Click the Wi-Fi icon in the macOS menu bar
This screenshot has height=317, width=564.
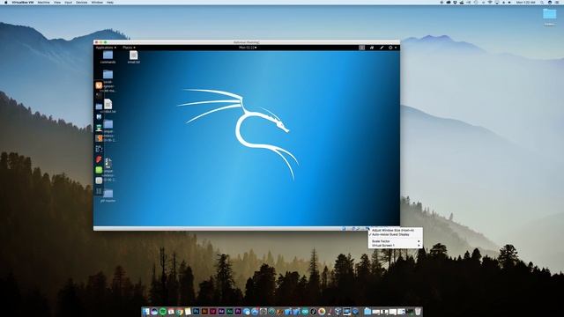490,2
